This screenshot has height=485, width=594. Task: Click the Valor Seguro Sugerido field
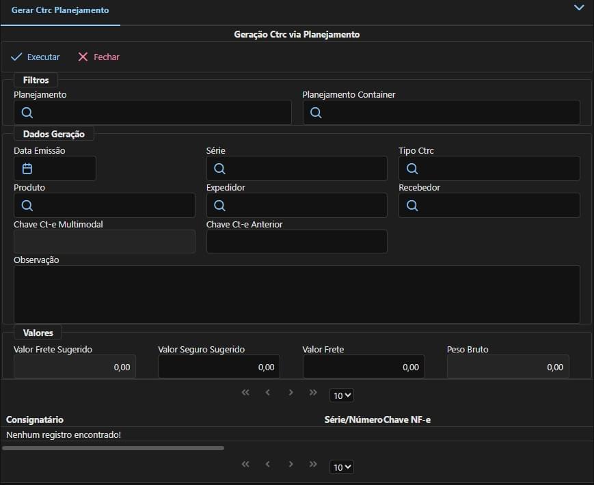tap(219, 367)
